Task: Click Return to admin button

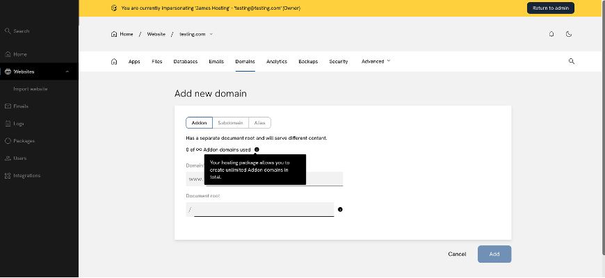Action: coord(551,8)
